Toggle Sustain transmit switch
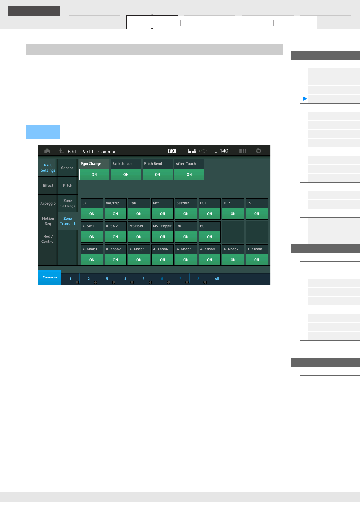The width and height of the screenshot is (360, 510). point(186,214)
